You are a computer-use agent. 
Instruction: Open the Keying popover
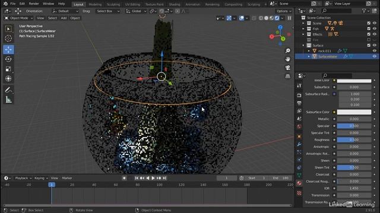(41, 178)
